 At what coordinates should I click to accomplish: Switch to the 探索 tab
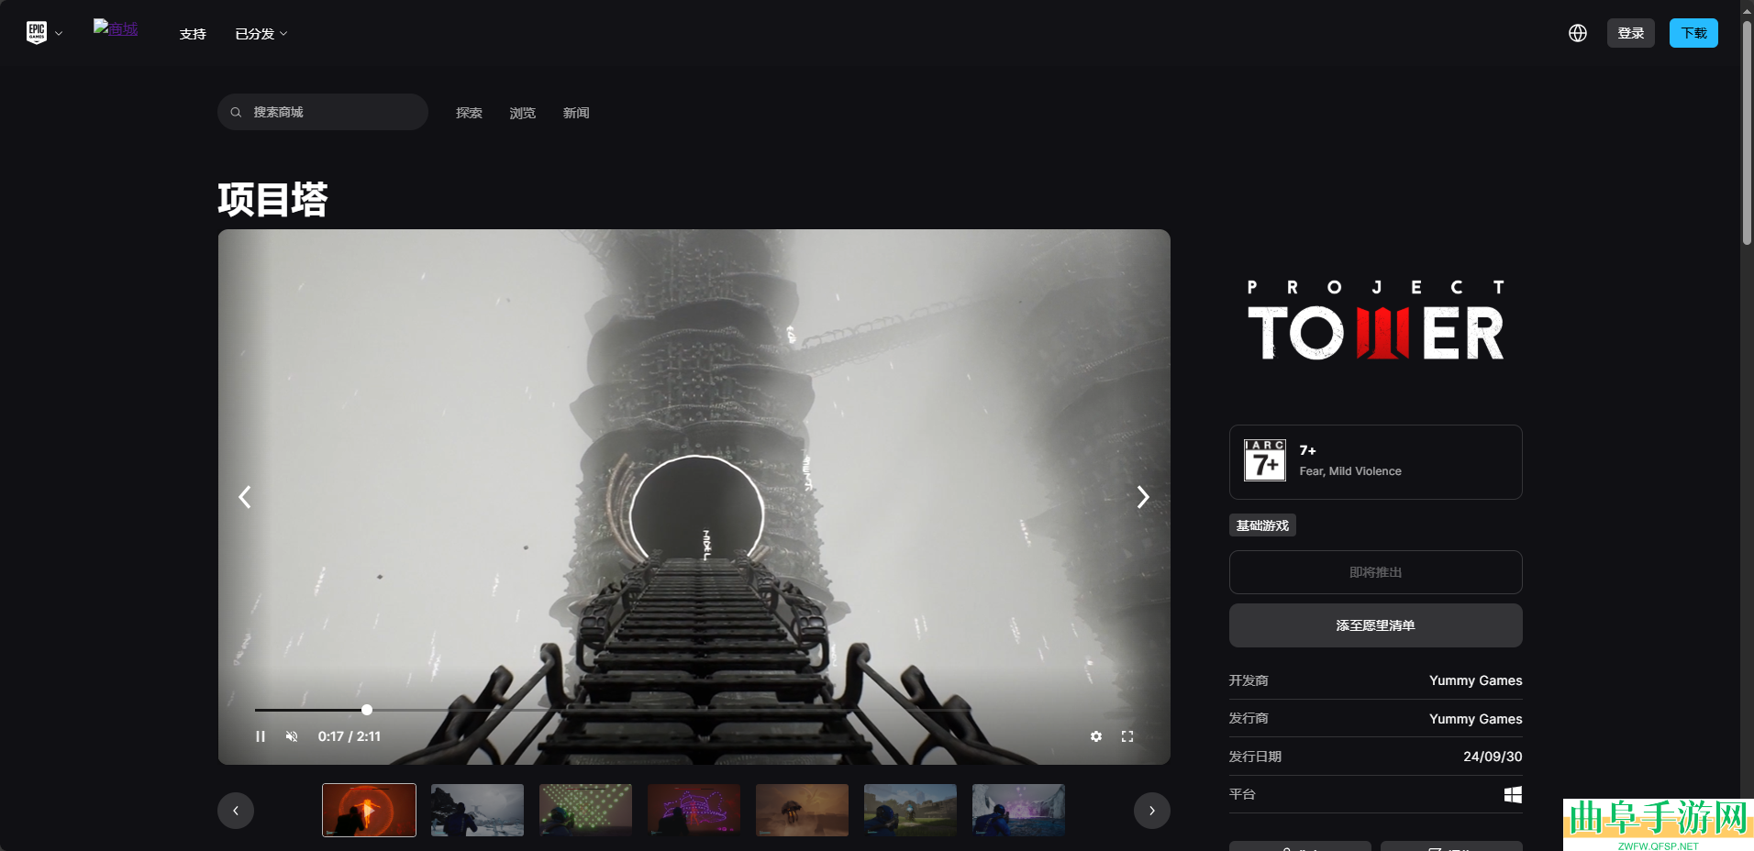point(469,113)
